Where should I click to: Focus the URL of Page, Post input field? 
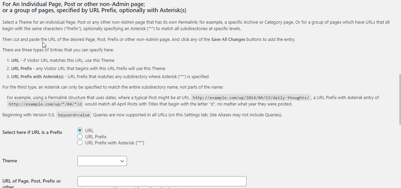162,181
